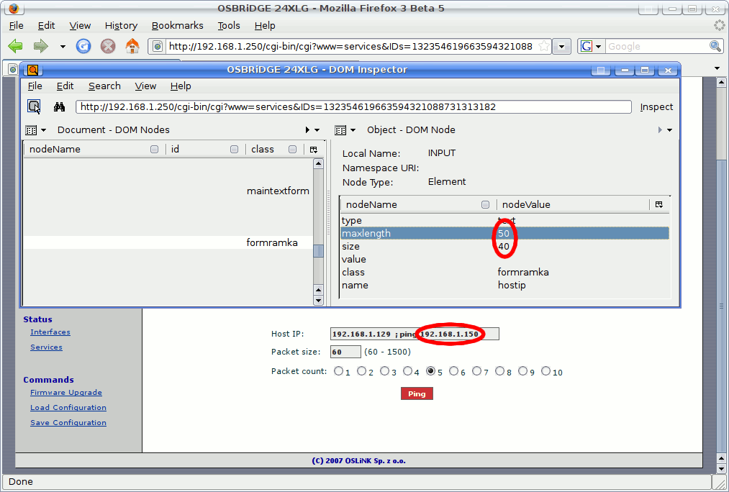Screen dimensions: 729x492
Task: Select the size attribute row
Action: tap(504, 246)
